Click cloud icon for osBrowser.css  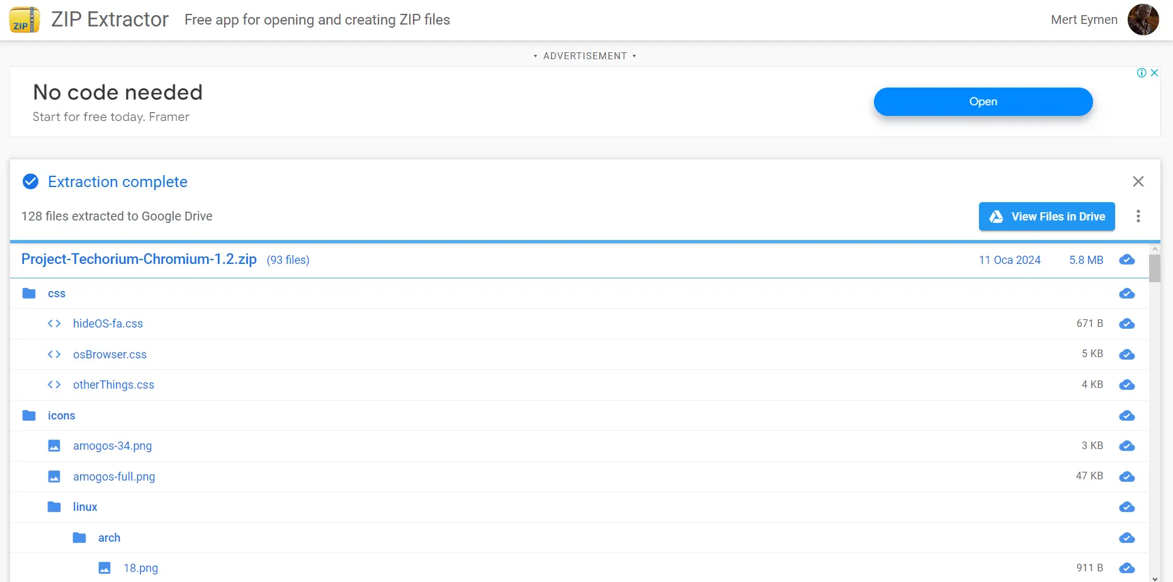(1126, 355)
